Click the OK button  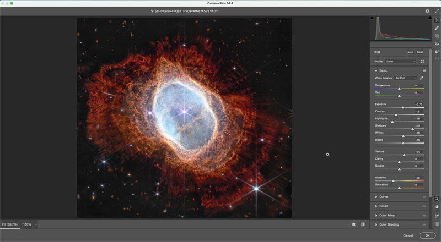point(427,235)
